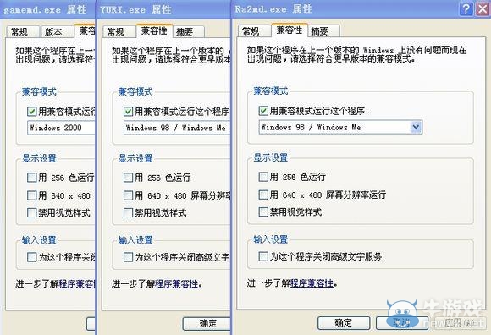Viewport: 491px width, 335px height.
Task: Uncheck compatibility mode checkbox in YURI.exe window
Action: (128, 112)
